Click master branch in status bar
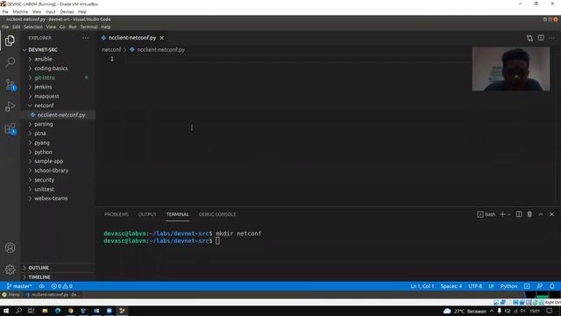 [x=19, y=286]
